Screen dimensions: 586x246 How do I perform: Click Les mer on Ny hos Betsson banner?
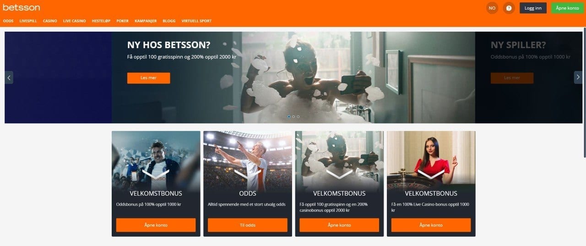click(148, 78)
